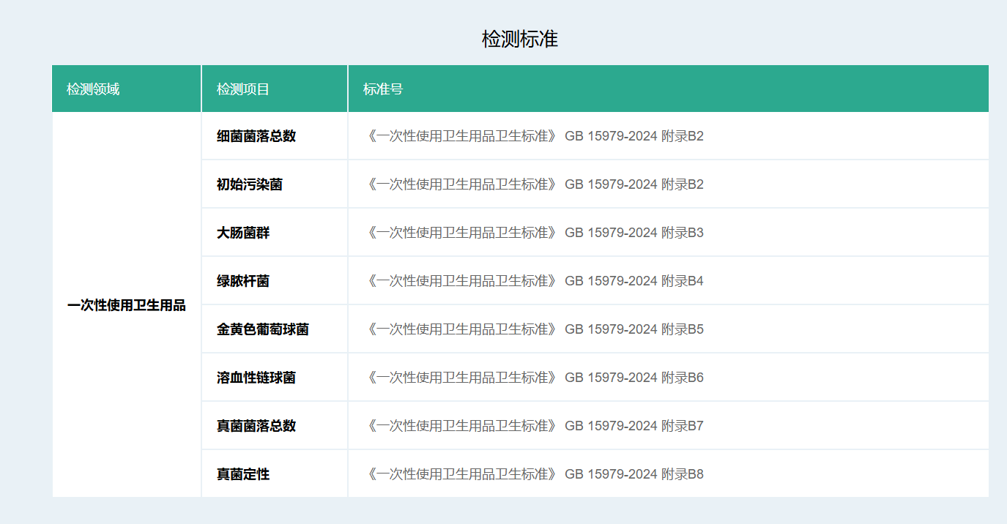Select the standard text ending in 附录B4
Screen dimensions: 1007x524
[x=535, y=281]
